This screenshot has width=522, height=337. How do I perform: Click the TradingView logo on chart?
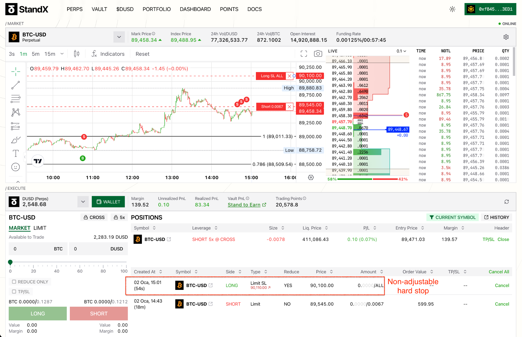pos(38,161)
